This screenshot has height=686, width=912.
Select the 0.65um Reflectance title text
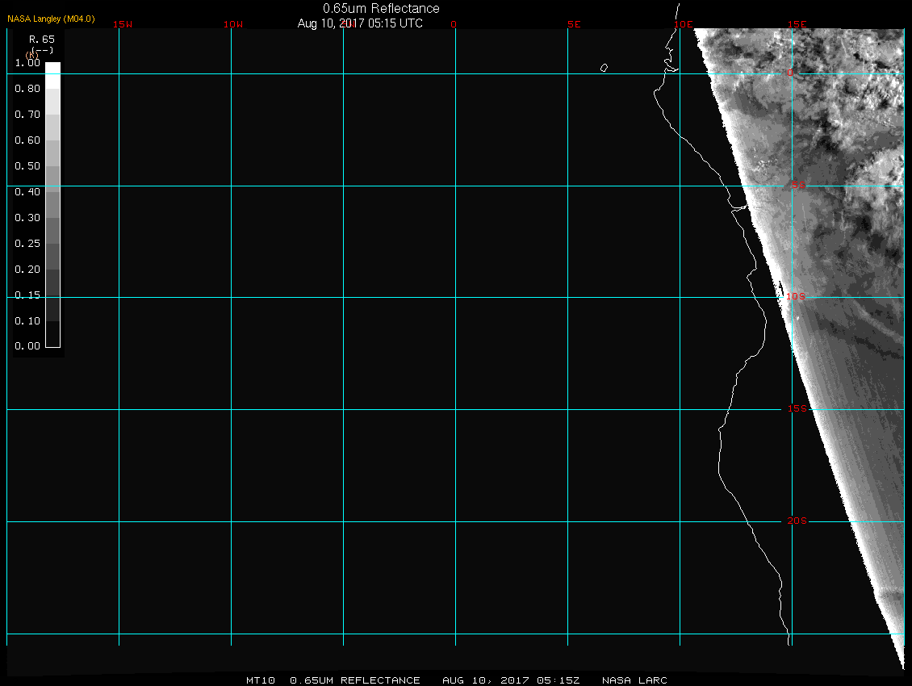point(381,8)
